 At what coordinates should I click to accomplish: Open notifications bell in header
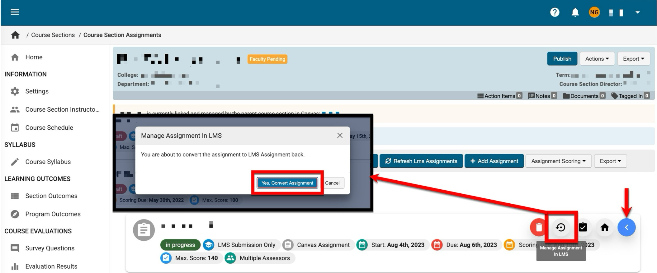(x=575, y=12)
